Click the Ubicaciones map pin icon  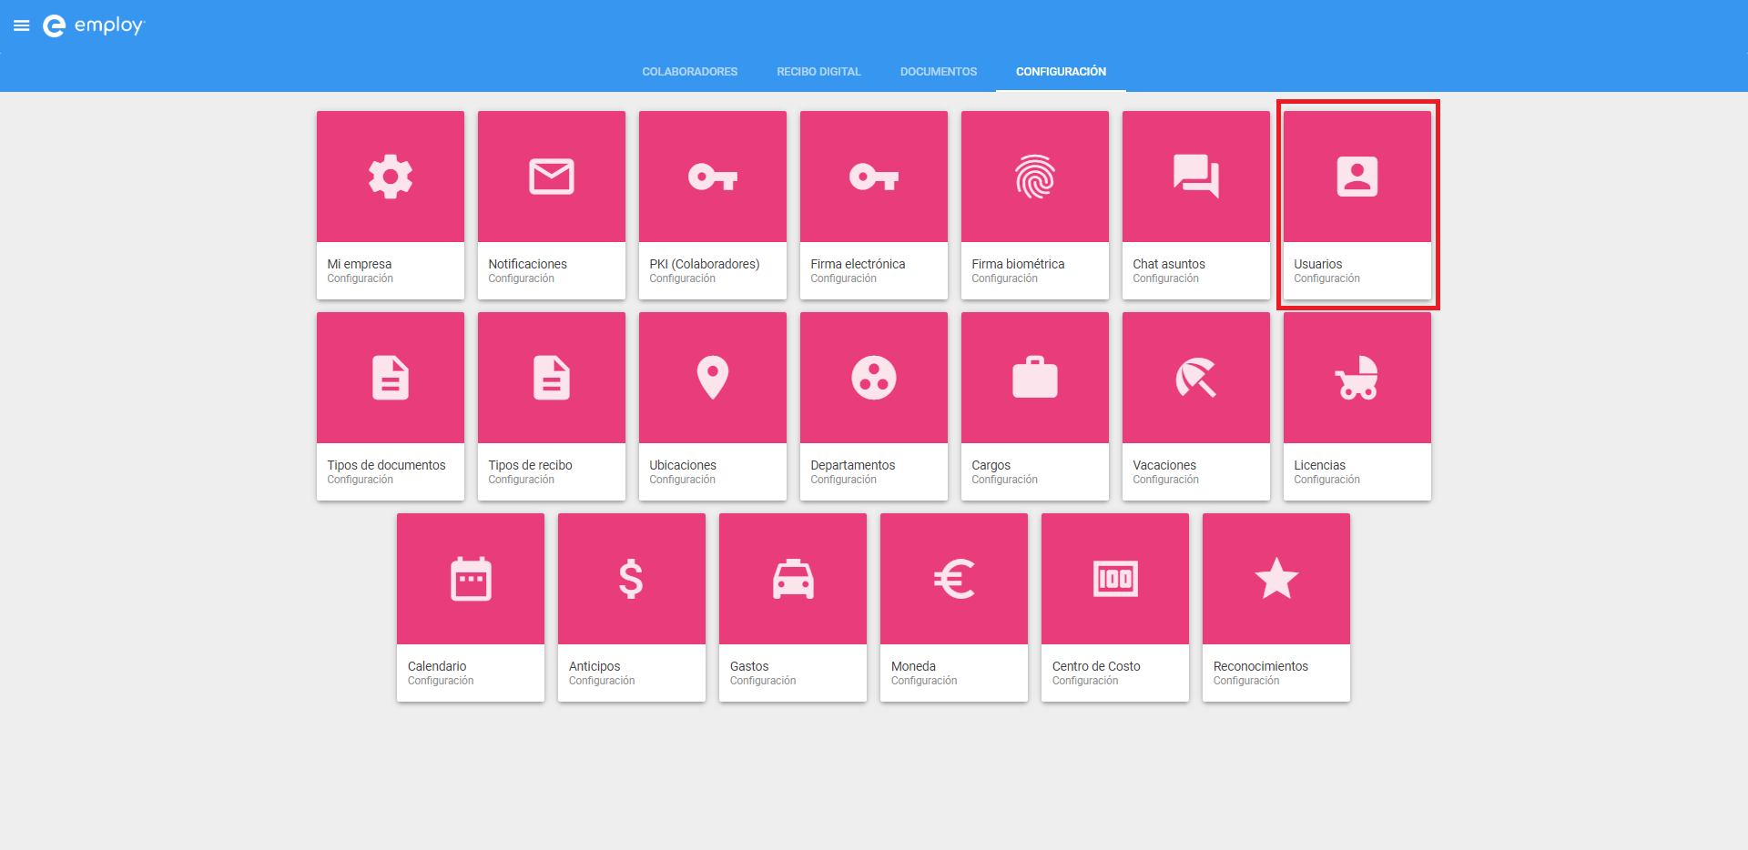pyautogui.click(x=713, y=378)
